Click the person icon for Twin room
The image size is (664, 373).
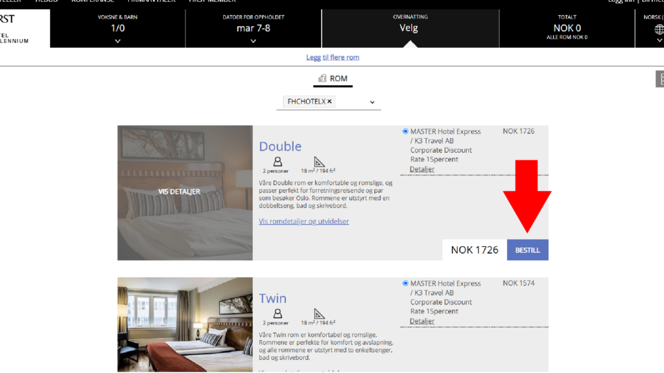point(278,313)
